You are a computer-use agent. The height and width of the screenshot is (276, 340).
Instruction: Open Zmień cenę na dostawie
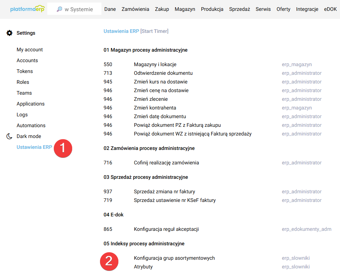(x=161, y=90)
